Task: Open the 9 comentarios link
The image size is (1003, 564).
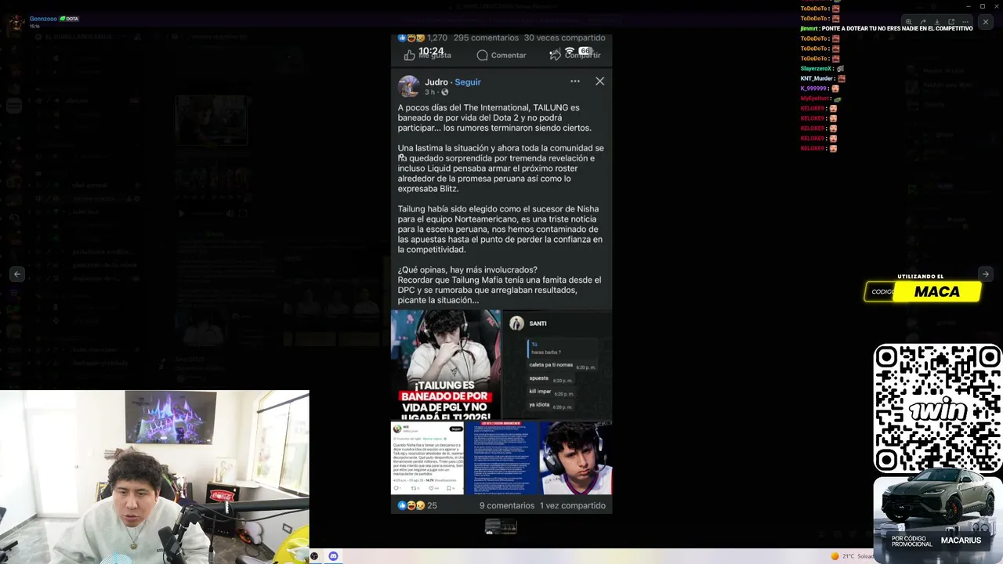Action: click(507, 506)
